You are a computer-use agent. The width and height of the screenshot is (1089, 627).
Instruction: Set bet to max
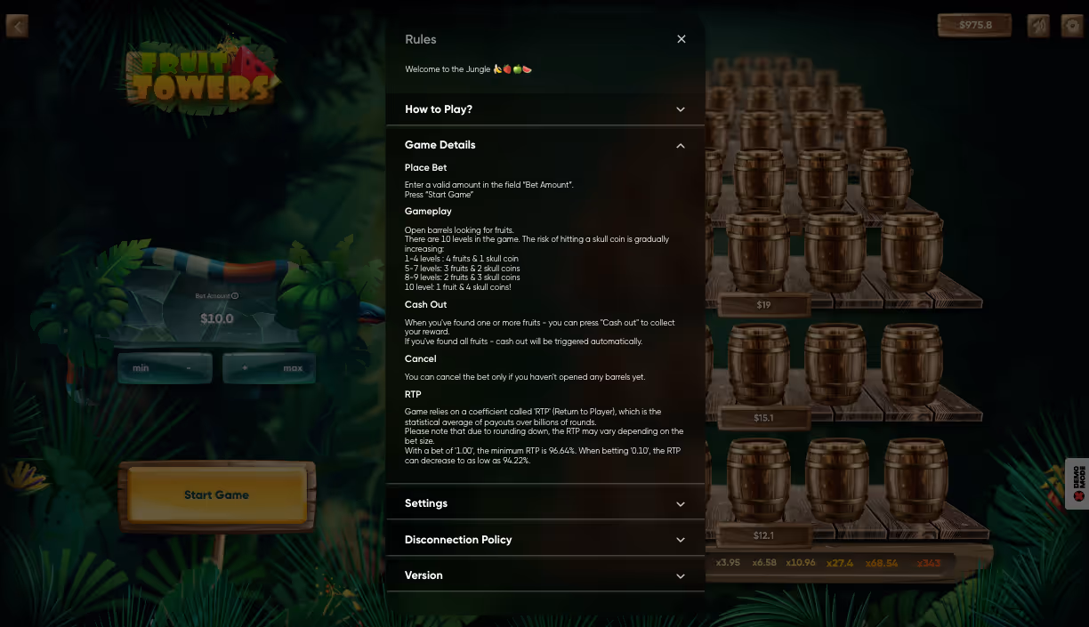293,368
